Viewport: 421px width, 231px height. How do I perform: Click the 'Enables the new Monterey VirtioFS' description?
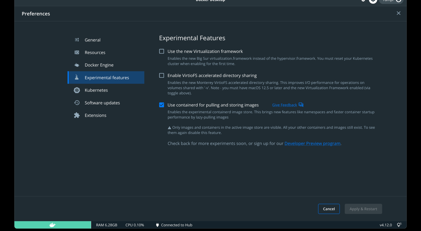pos(269,88)
